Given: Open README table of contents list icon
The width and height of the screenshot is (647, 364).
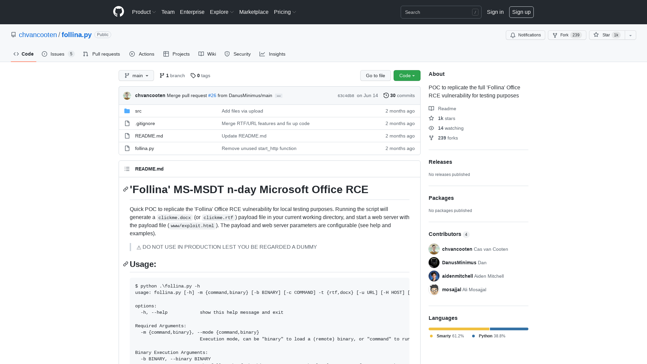Looking at the screenshot, I should (x=127, y=169).
